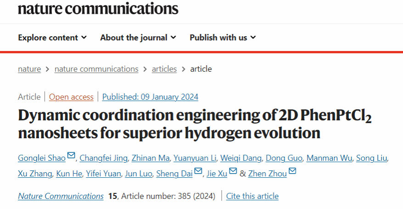
Task: Open nature communications breadcrumb link
Action: [x=96, y=69]
